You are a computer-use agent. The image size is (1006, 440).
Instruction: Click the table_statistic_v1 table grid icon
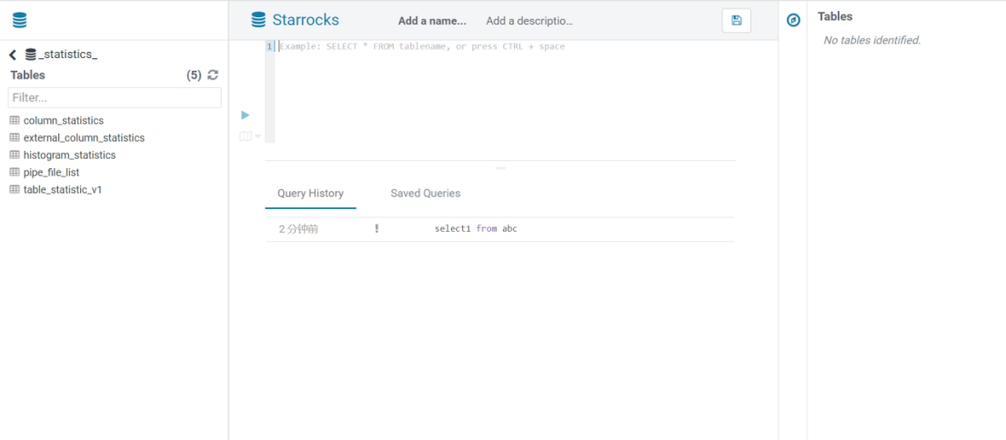click(x=15, y=190)
